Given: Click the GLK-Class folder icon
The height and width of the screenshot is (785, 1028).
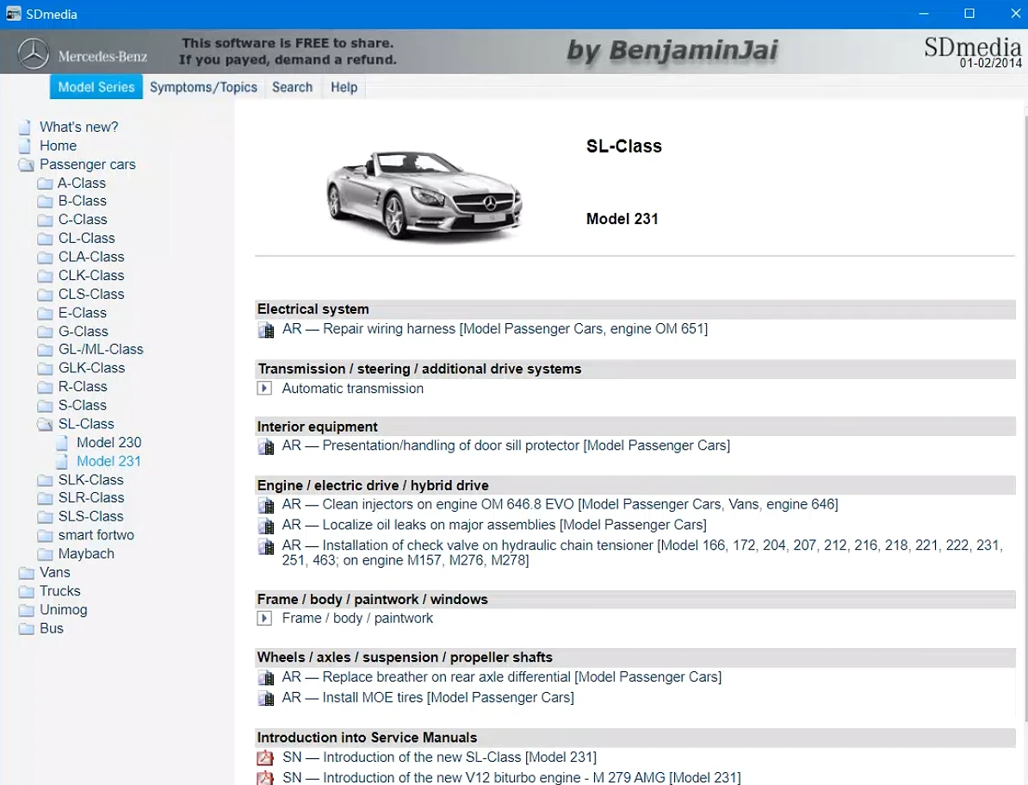Looking at the screenshot, I should 45,368.
